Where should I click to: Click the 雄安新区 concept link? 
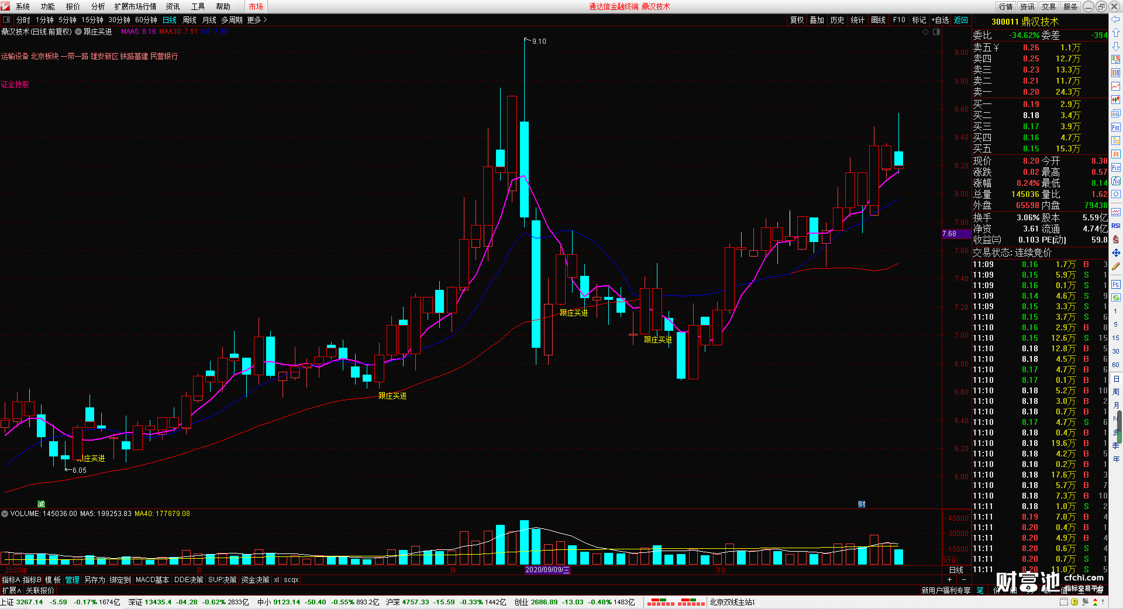[x=104, y=56]
